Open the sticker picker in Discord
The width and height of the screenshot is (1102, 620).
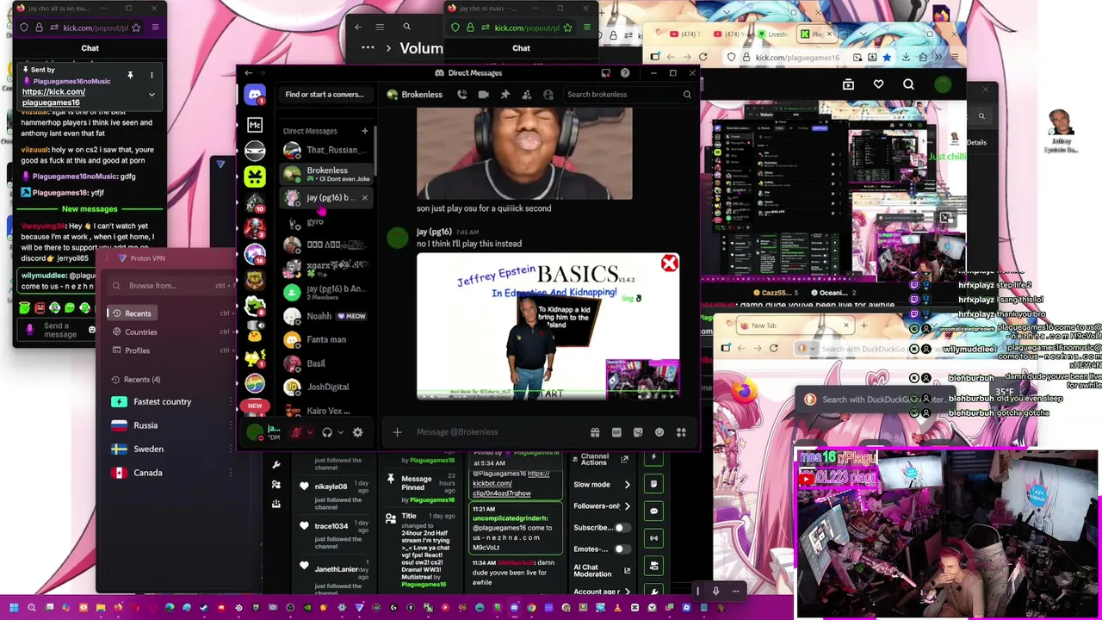click(x=638, y=432)
